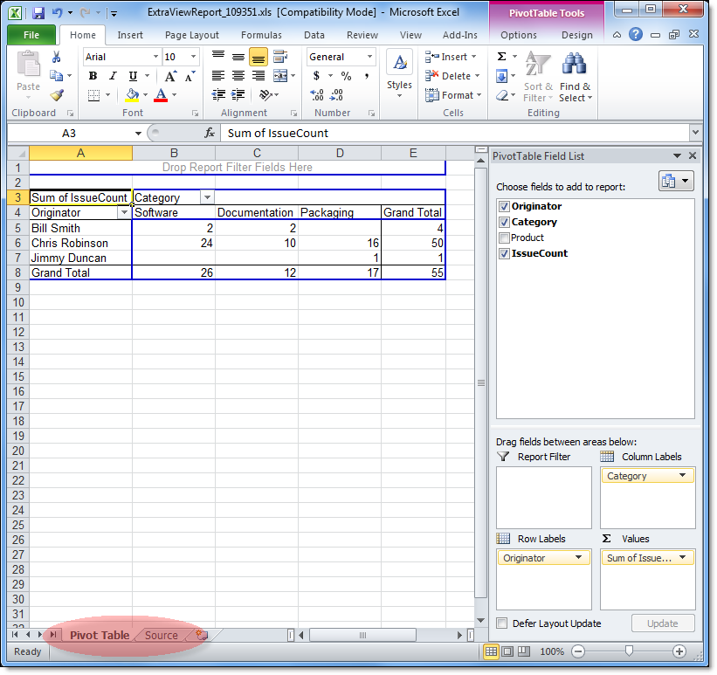Adjust the zoom slider handle

629,651
